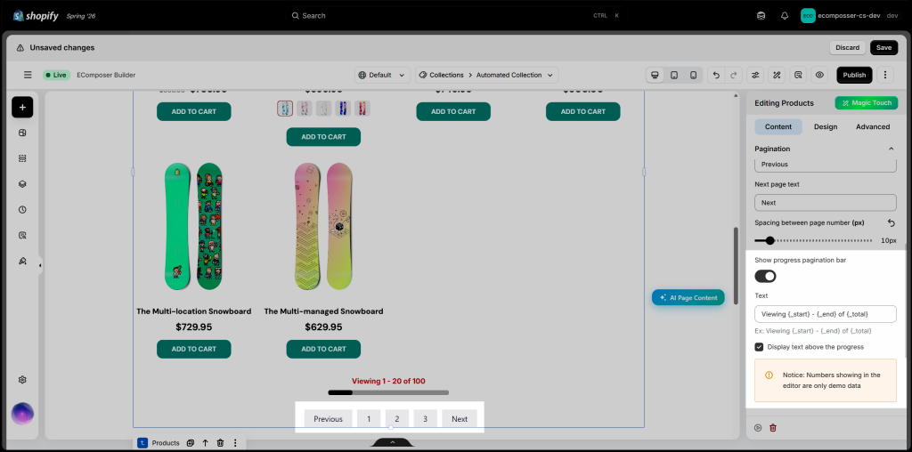Image resolution: width=912 pixels, height=452 pixels.
Task: Open Collections Automated Collection dropdown
Action: pos(487,75)
